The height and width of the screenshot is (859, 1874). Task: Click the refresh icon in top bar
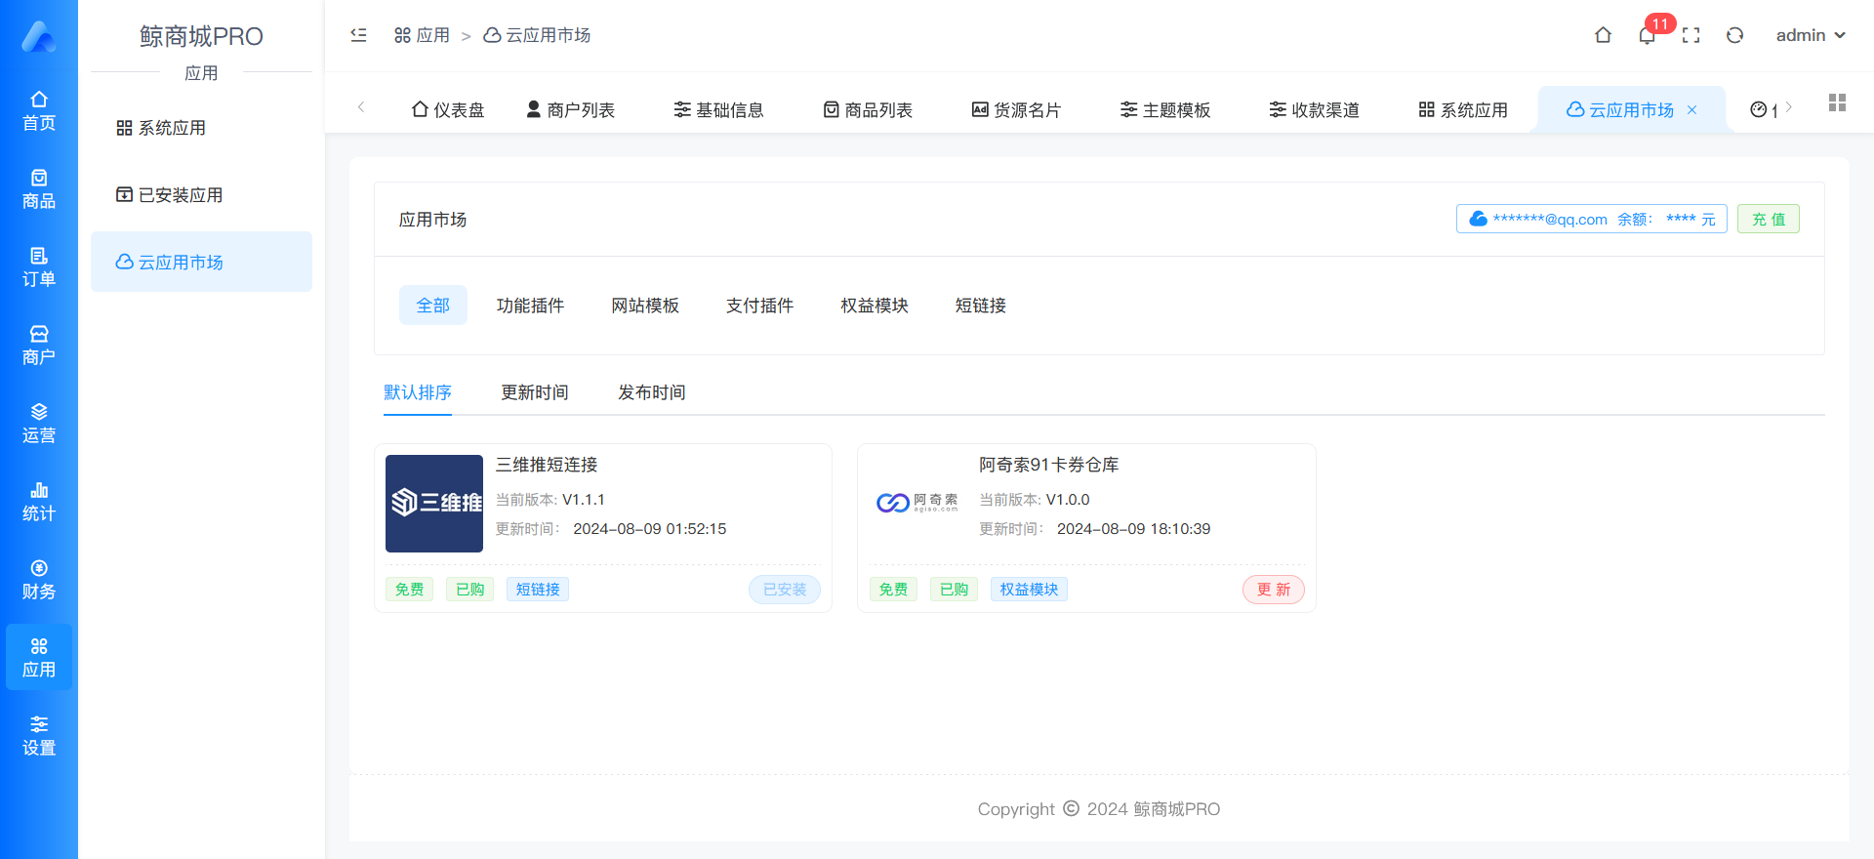click(x=1734, y=35)
